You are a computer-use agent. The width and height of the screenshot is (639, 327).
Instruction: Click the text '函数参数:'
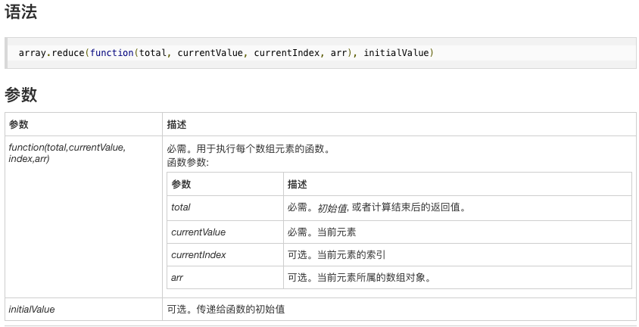pos(188,163)
